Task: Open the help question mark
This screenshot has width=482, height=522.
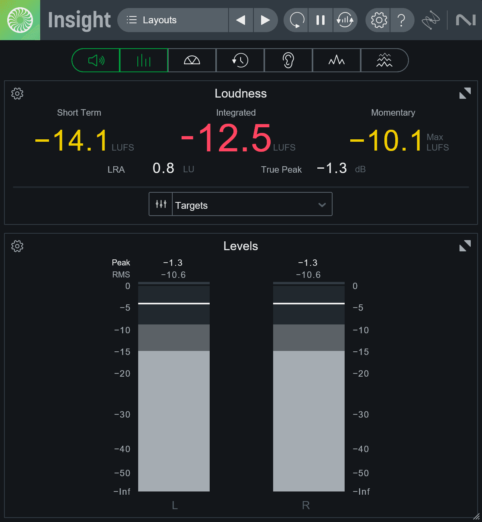Action: (x=402, y=20)
